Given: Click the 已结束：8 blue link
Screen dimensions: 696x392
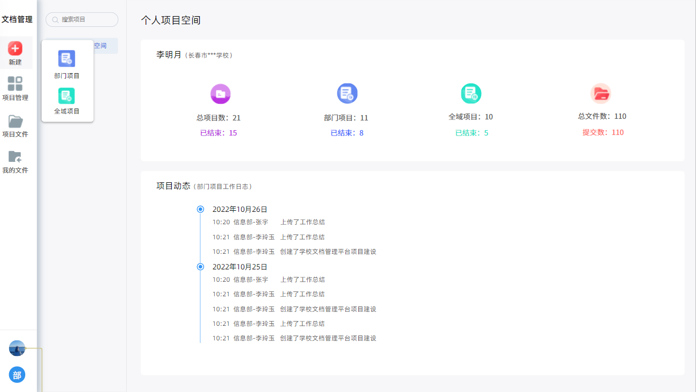Looking at the screenshot, I should point(346,133).
